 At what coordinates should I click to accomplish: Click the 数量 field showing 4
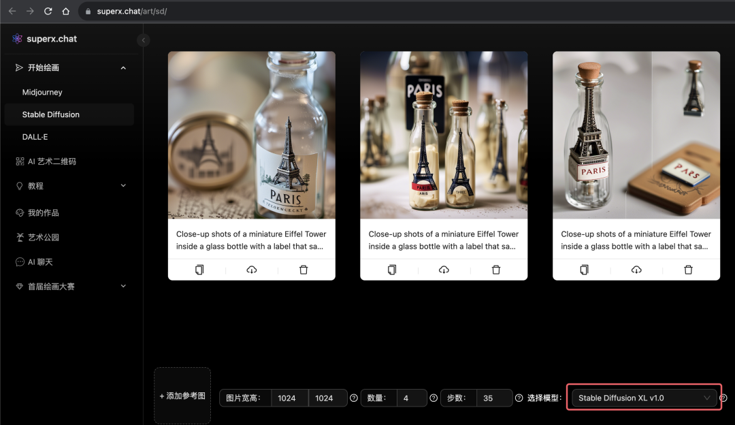pyautogui.click(x=412, y=398)
